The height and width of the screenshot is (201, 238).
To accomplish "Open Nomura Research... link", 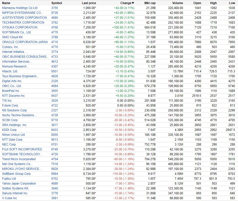I will click(15, 66).
